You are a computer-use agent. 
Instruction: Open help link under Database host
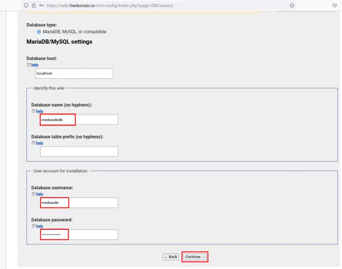[35, 65]
